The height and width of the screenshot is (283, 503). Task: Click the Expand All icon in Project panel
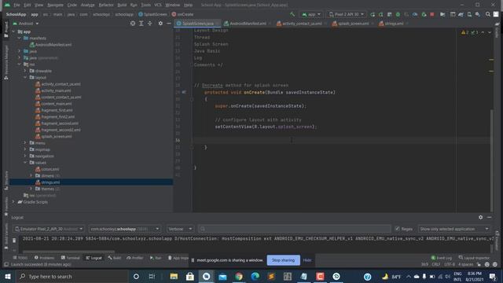pos(141,24)
